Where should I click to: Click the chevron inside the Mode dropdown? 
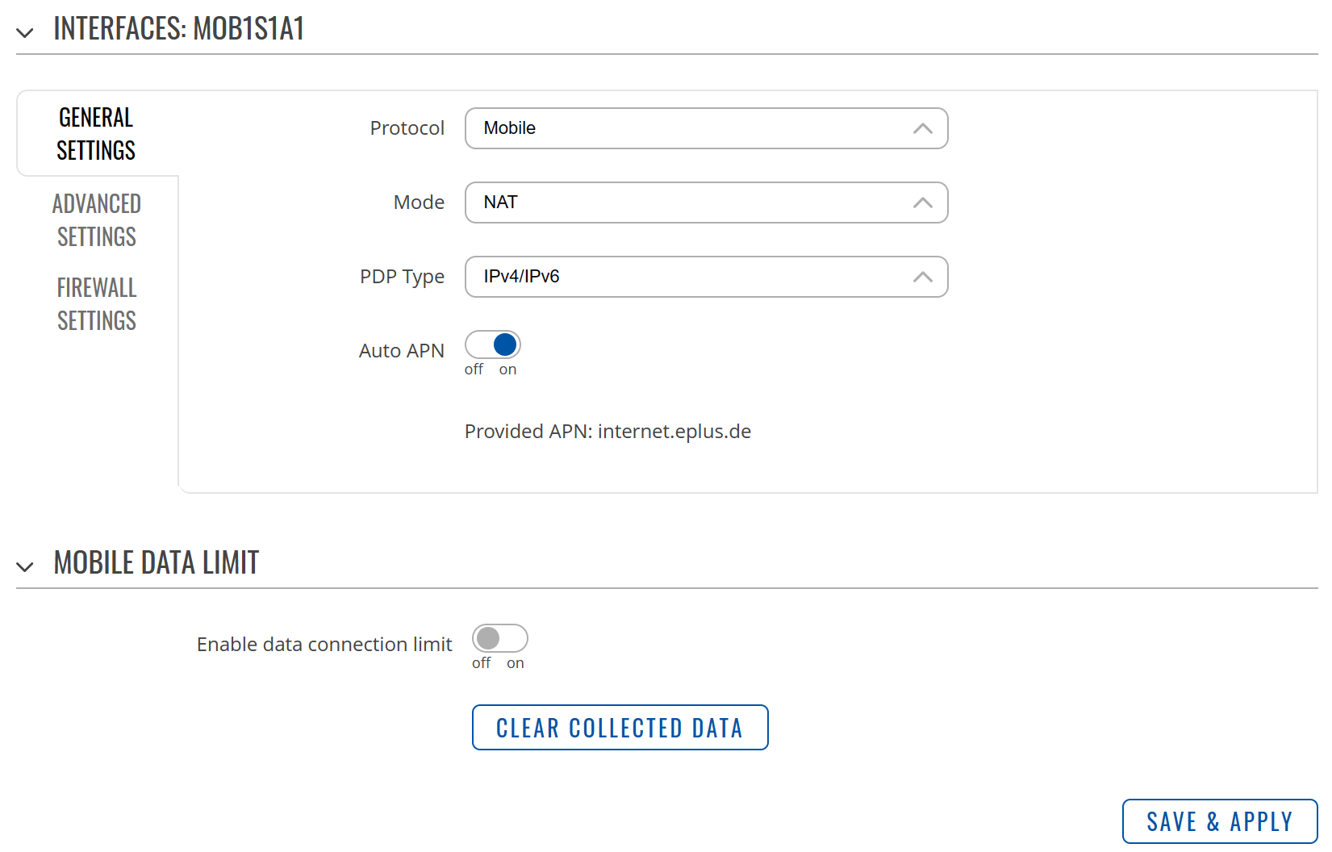click(921, 203)
